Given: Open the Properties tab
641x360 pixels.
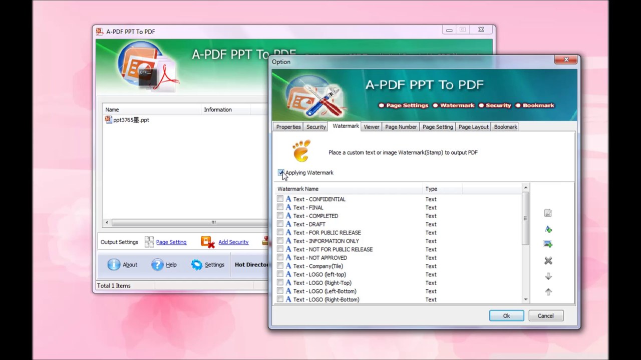Looking at the screenshot, I should [288, 127].
